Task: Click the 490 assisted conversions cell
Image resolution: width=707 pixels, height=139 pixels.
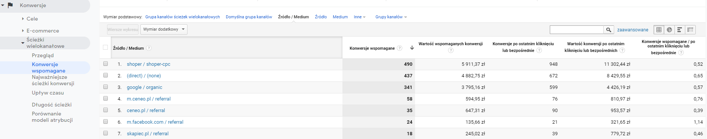Action: coord(408,64)
